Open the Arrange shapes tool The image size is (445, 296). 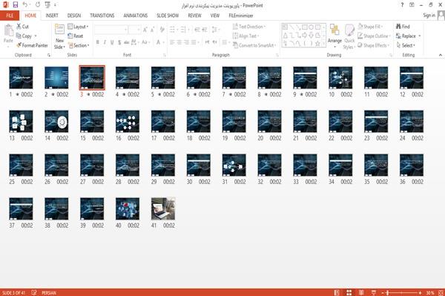[334, 36]
